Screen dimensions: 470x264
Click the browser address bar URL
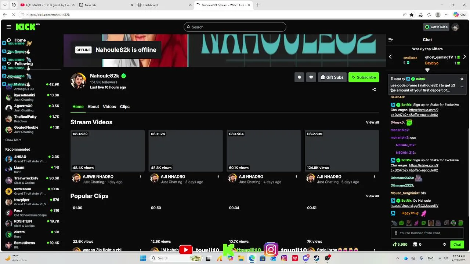pos(48,15)
